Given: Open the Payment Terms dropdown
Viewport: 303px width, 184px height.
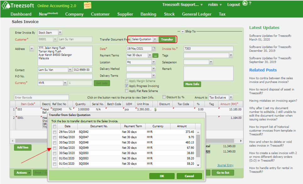Looking at the screenshot, I should tap(150, 55).
